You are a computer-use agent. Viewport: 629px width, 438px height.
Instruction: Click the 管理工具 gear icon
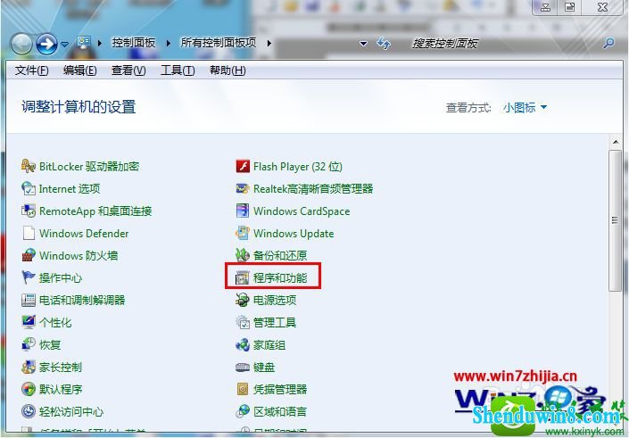coord(243,322)
